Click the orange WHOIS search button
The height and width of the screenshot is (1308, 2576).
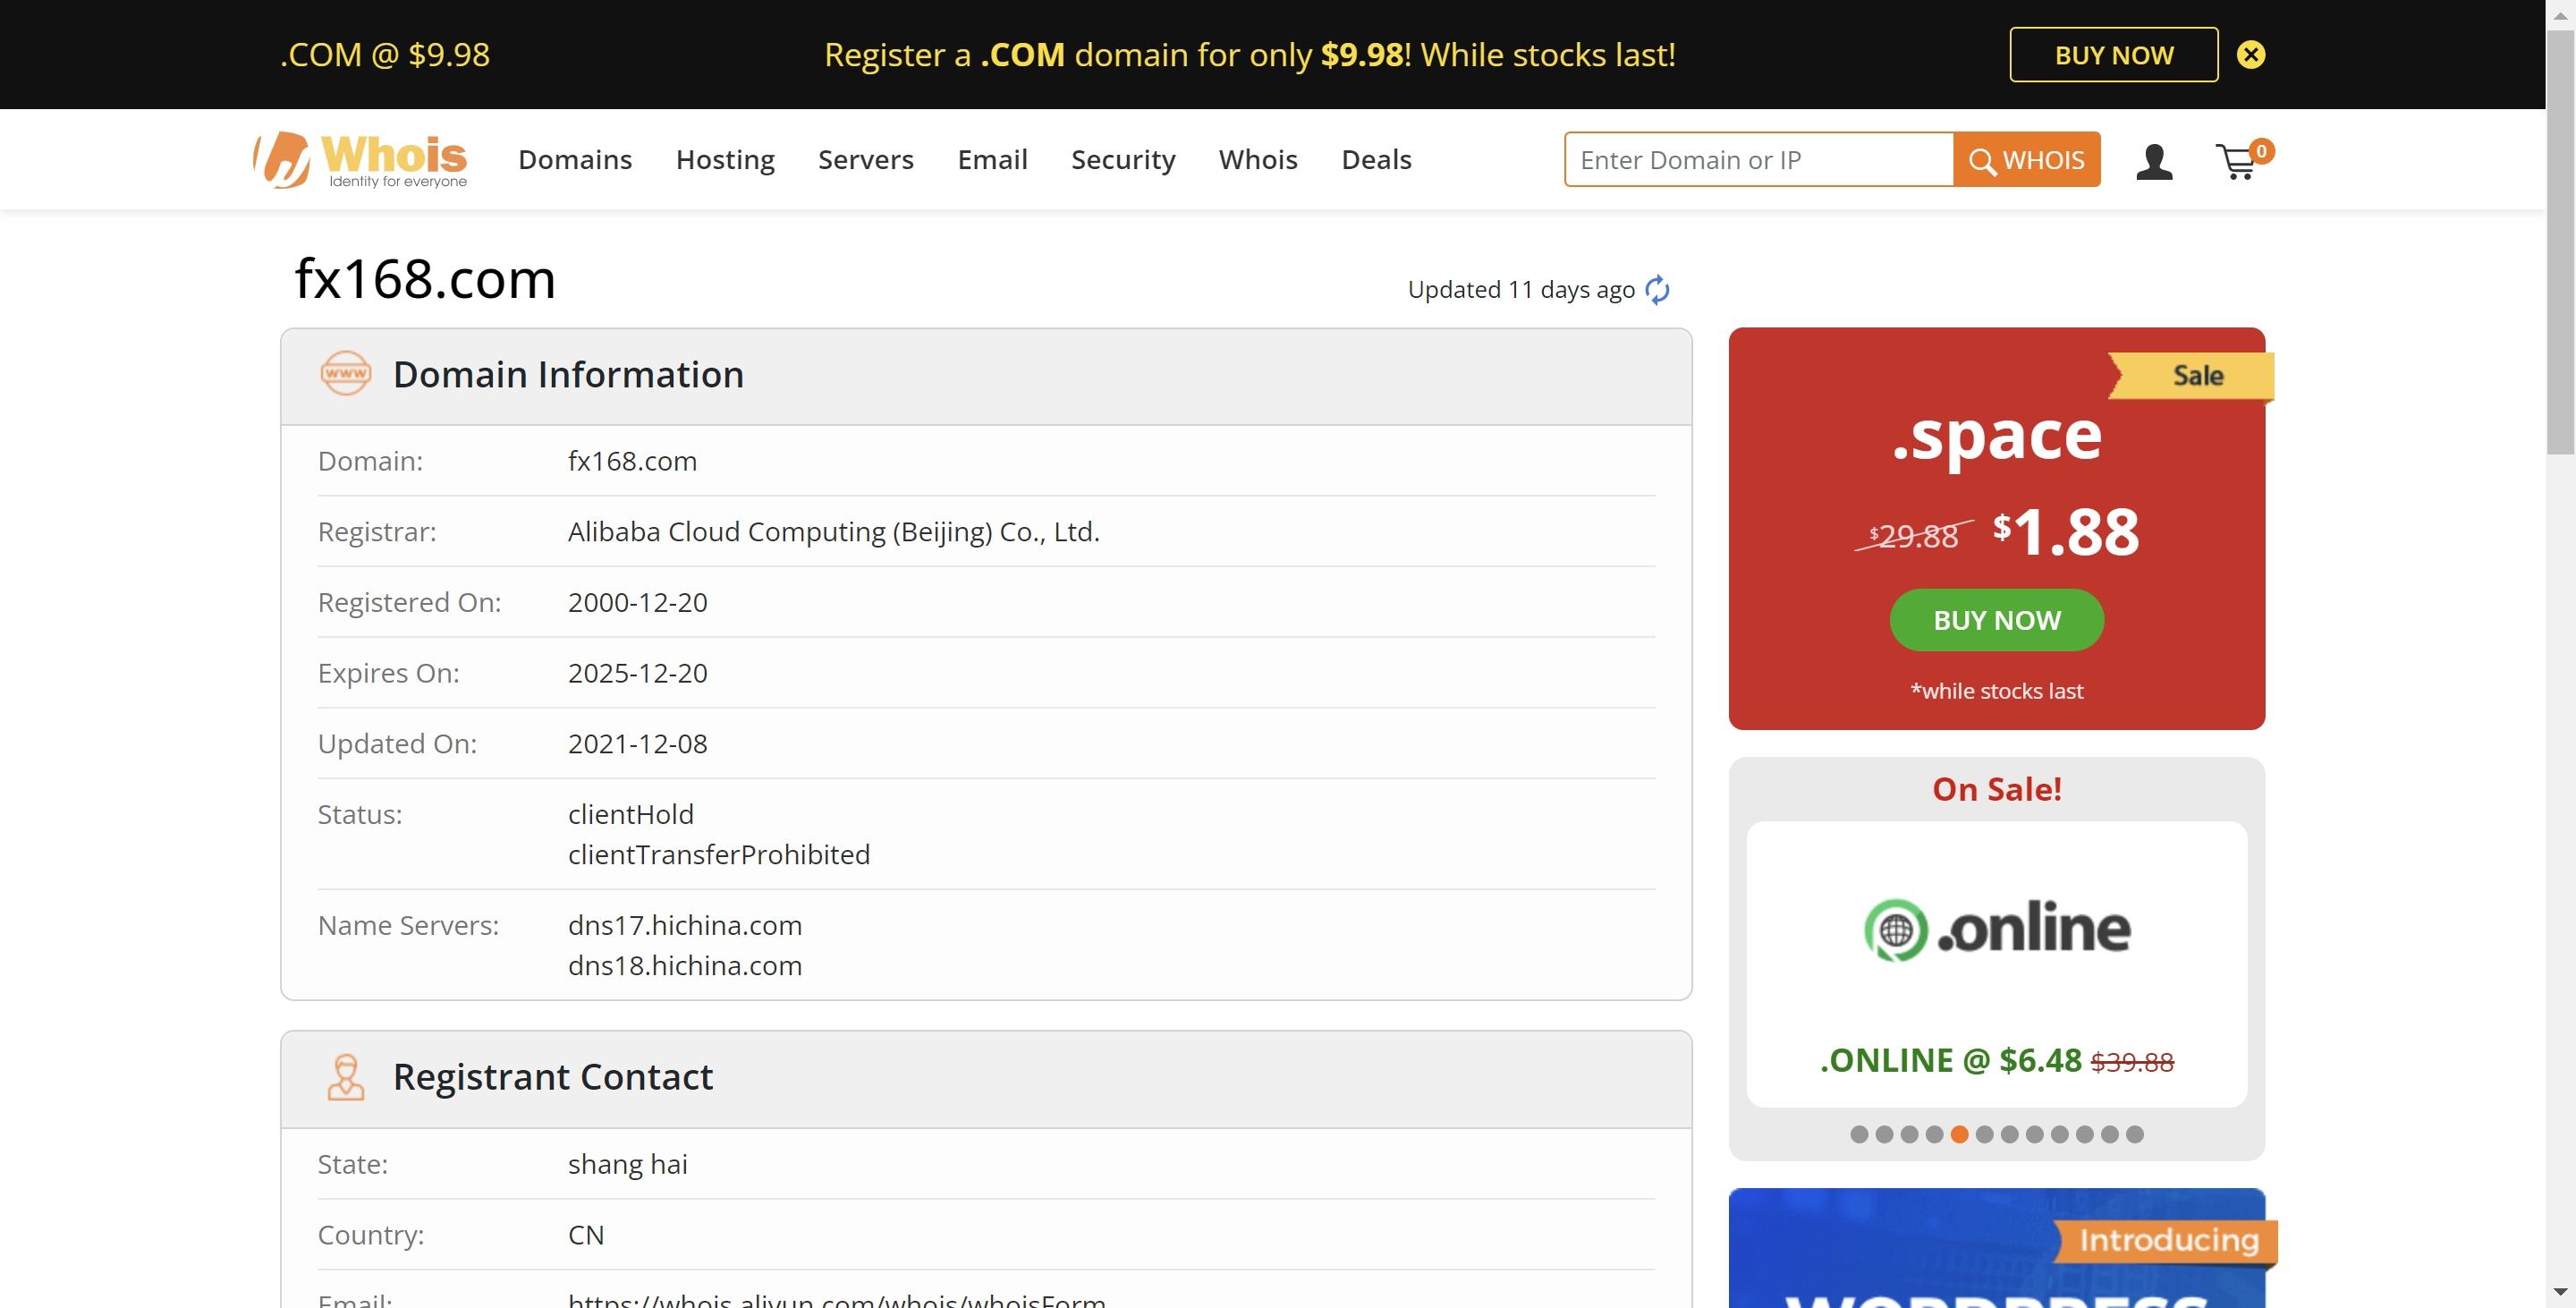tap(2026, 160)
